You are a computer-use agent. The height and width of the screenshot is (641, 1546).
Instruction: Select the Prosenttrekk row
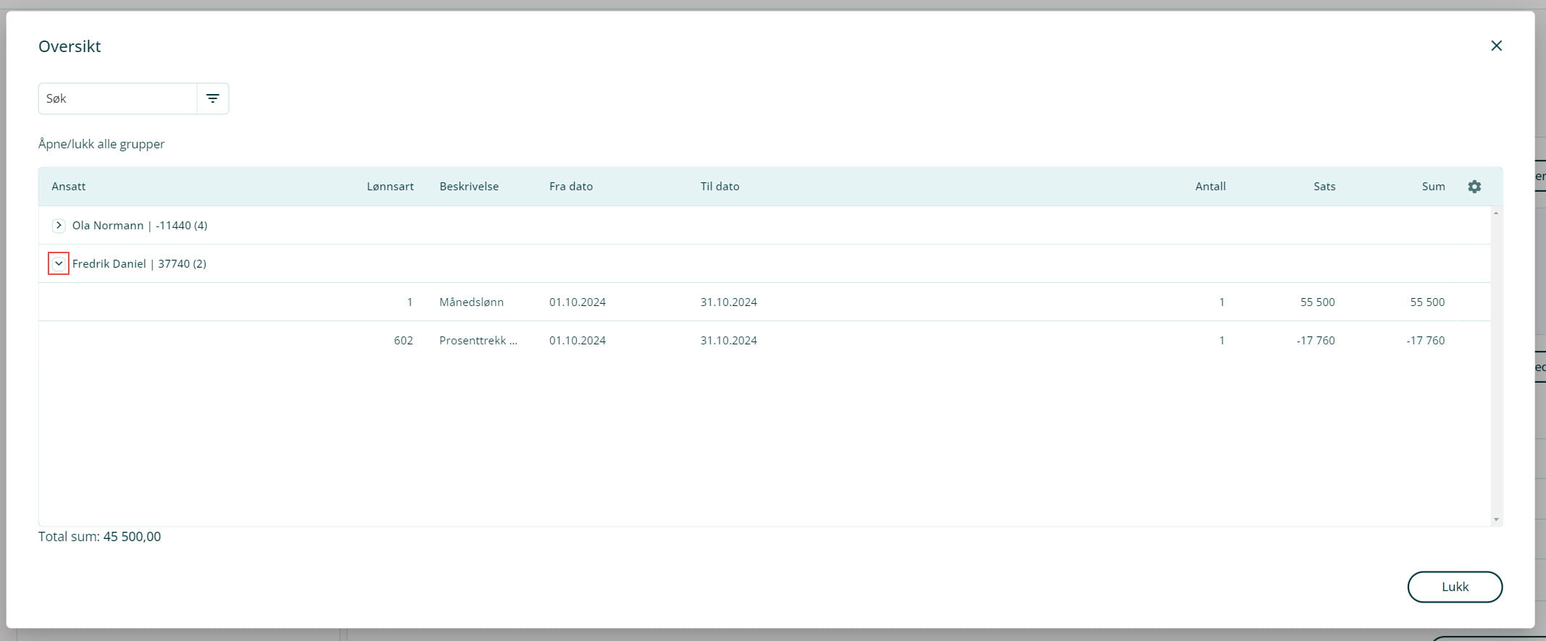(478, 341)
